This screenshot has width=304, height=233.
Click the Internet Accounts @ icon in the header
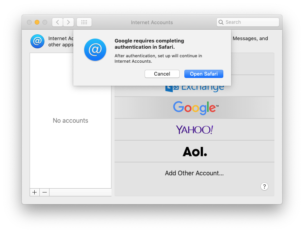pos(37,41)
